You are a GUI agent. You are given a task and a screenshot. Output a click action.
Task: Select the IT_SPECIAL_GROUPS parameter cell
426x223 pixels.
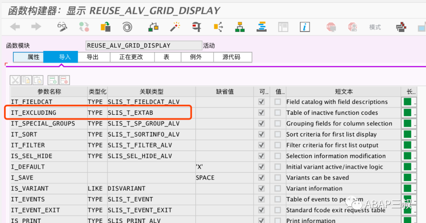pos(49,124)
